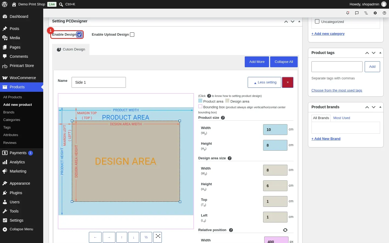Click the ½ center alignment button
This screenshot has height=243, width=389.
(146, 237)
